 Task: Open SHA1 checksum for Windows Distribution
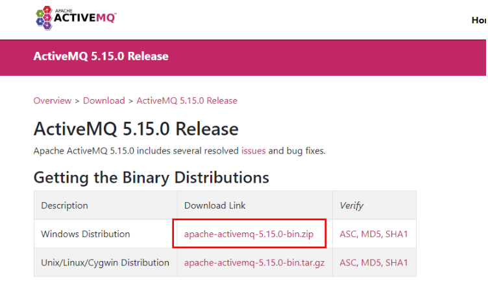[396, 234]
